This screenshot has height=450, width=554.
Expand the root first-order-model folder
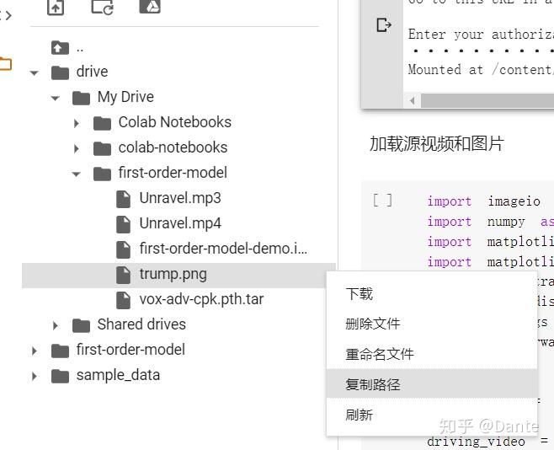point(35,351)
